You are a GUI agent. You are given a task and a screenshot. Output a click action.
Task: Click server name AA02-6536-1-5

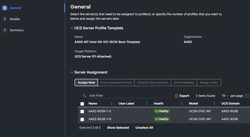click(x=100, y=111)
